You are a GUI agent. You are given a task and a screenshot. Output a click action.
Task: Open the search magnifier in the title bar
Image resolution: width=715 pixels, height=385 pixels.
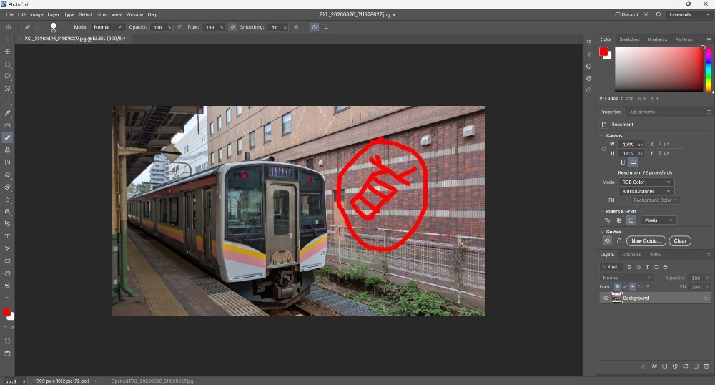[x=659, y=14]
